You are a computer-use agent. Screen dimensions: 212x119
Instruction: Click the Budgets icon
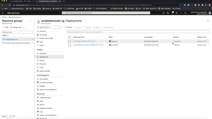click(38, 86)
